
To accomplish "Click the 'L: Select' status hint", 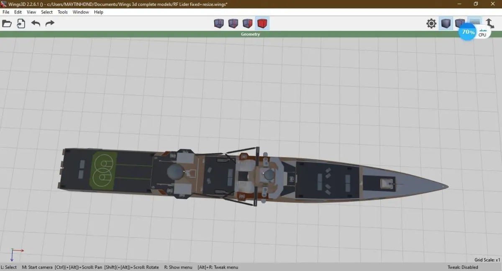I will click(9, 267).
